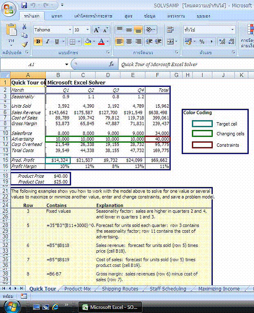Image resolution: width=254 pixels, height=313 pixels.
Task: Open the Tahoma font name dropdown
Action: point(70,30)
